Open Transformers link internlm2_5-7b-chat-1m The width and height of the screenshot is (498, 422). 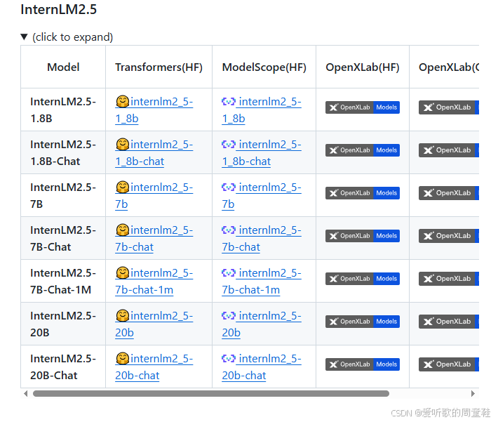(x=154, y=282)
